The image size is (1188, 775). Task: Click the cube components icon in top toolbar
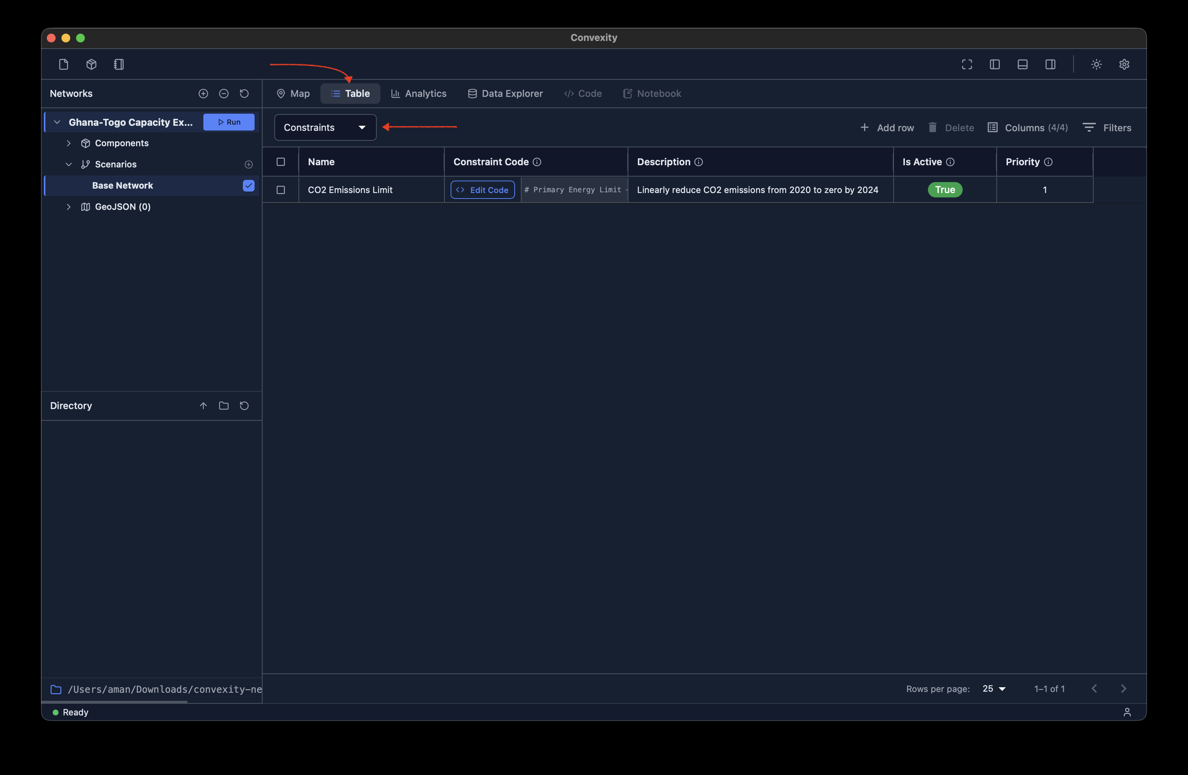[x=91, y=64]
